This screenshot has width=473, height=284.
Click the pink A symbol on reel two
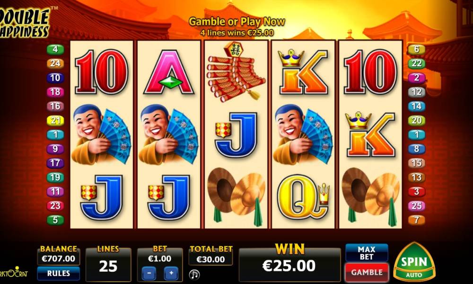169,72
